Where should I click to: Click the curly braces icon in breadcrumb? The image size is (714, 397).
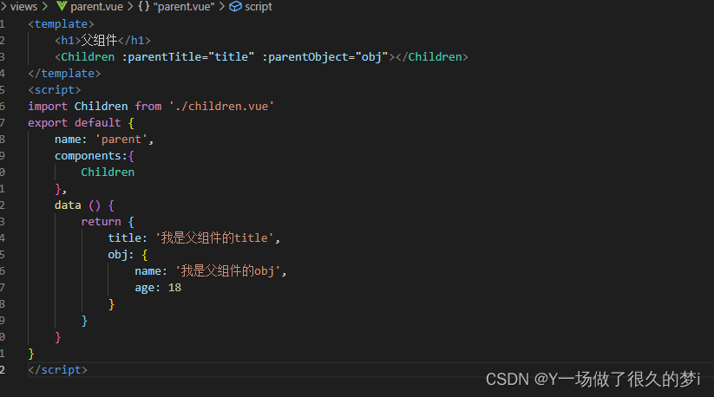(144, 6)
